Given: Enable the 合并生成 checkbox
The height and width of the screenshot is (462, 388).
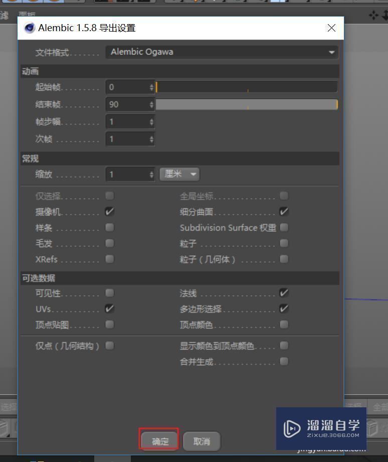Looking at the screenshot, I should (284, 361).
